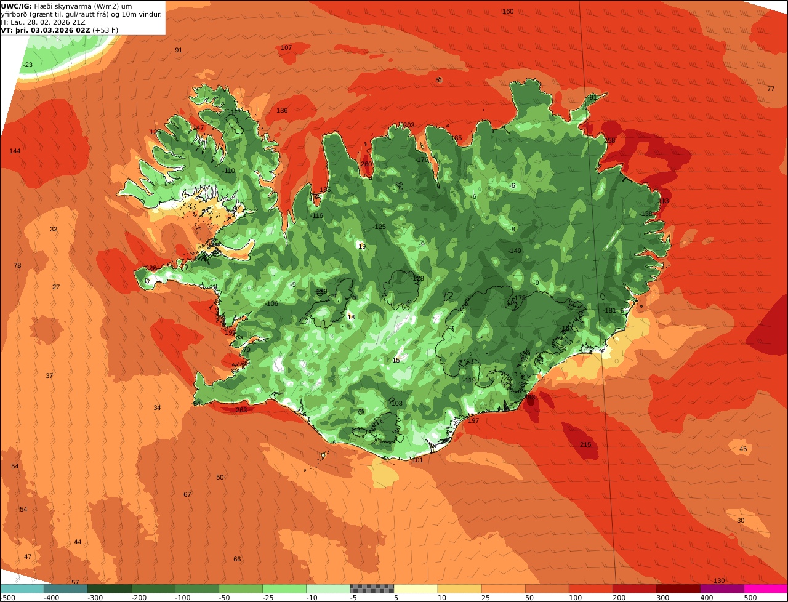This screenshot has width=788, height=602.
Task: Click the map value '101' at the southern tip
Action: (417, 460)
